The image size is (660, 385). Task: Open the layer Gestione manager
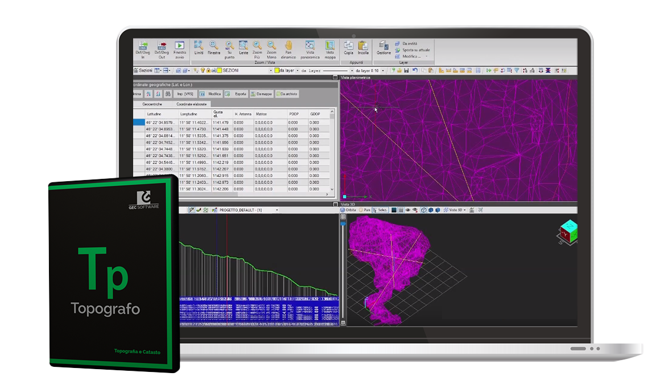(x=383, y=48)
